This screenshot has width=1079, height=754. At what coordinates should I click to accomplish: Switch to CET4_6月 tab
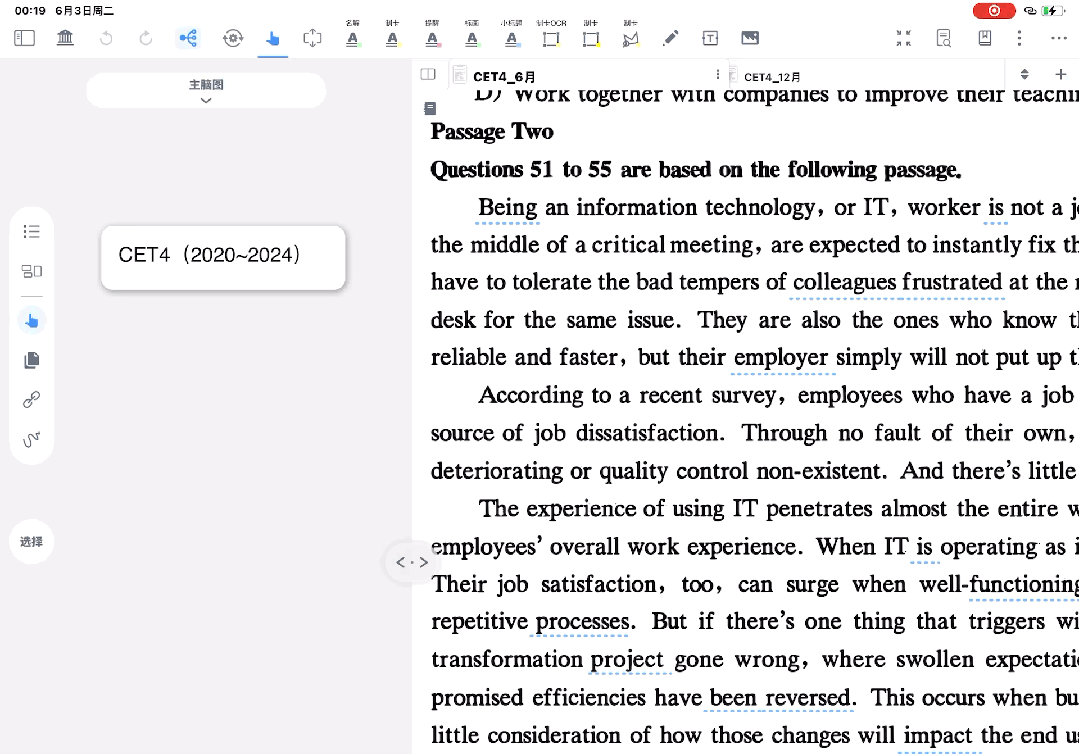[x=504, y=77]
